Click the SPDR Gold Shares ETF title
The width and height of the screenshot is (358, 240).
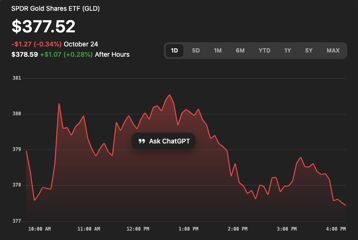click(55, 8)
